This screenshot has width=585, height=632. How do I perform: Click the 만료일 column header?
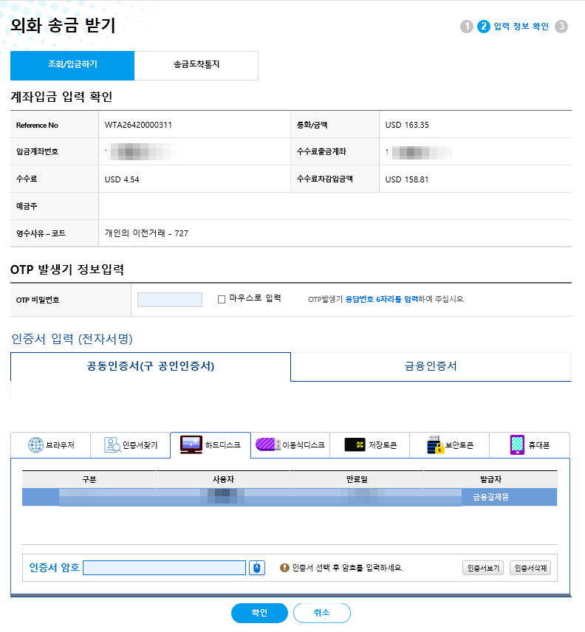357,479
